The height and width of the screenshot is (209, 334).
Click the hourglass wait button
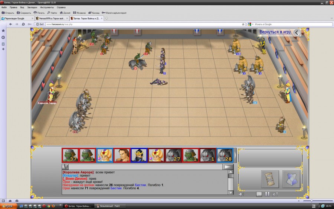point(270,179)
